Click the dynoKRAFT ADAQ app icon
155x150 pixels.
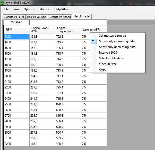click(x=2, y=3)
